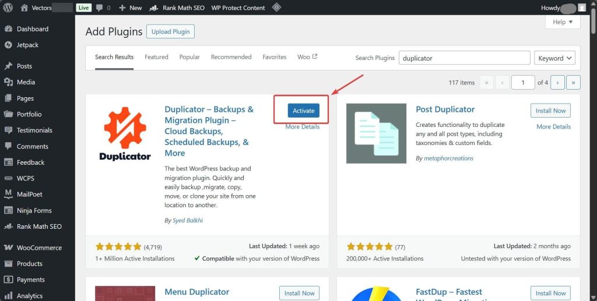This screenshot has height=301, width=597.
Task: Click the Upload Plugin button
Action: (170, 31)
